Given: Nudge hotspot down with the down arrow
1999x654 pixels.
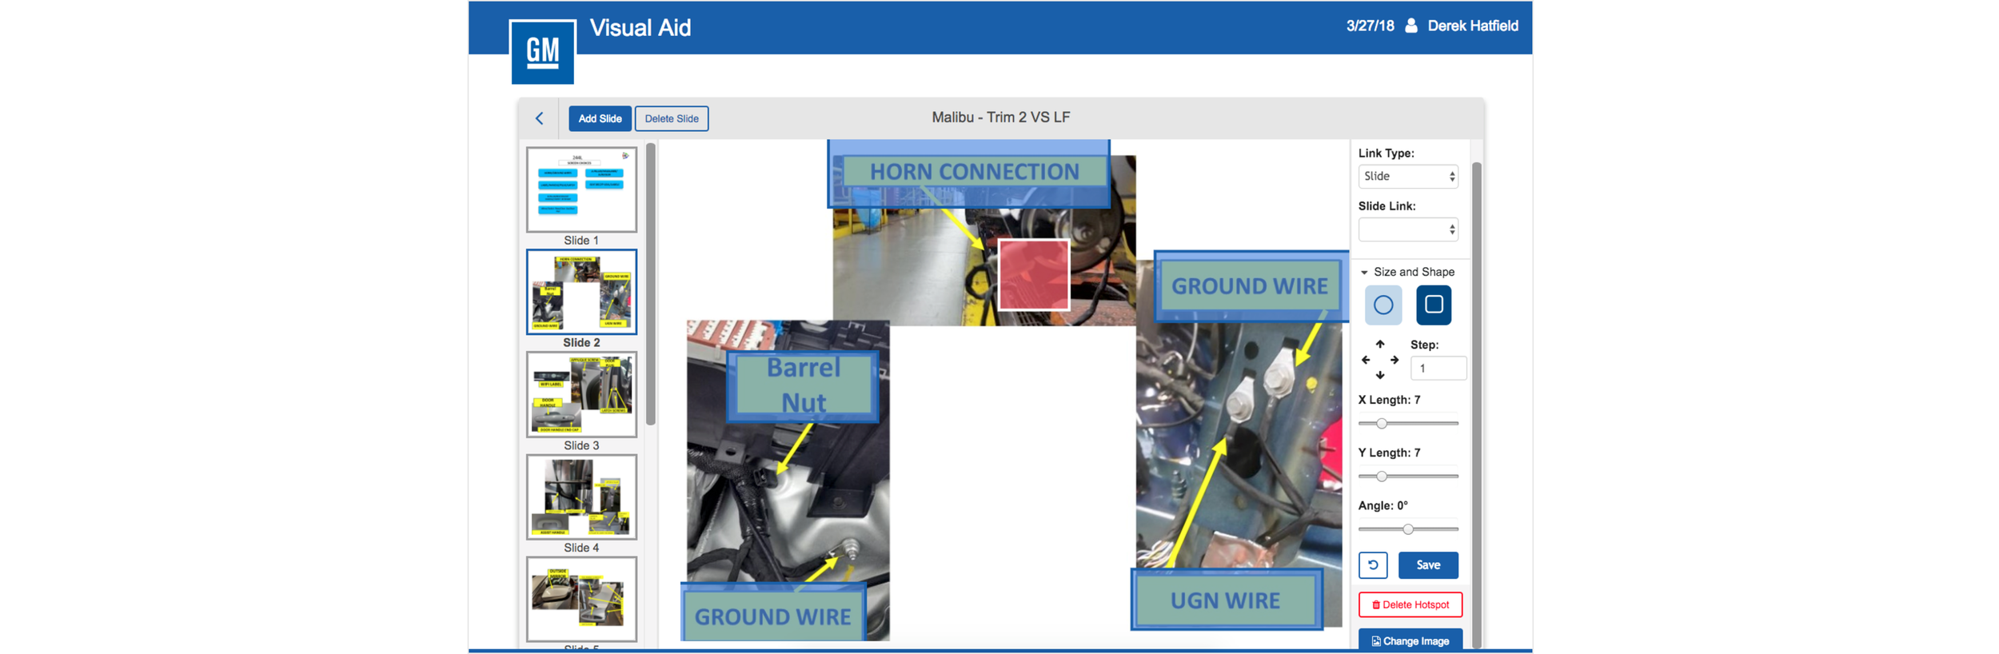Looking at the screenshot, I should (1380, 375).
